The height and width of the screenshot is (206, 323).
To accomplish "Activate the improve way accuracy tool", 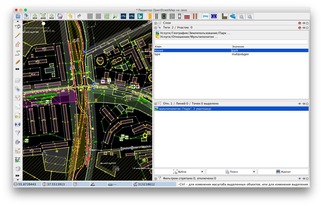I will click(18, 44).
